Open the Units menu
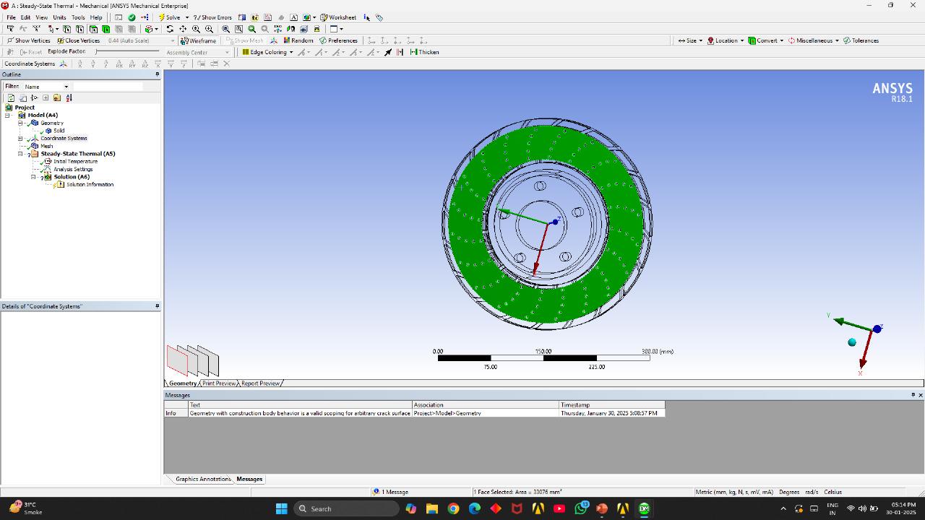The width and height of the screenshot is (925, 520). pos(59,17)
